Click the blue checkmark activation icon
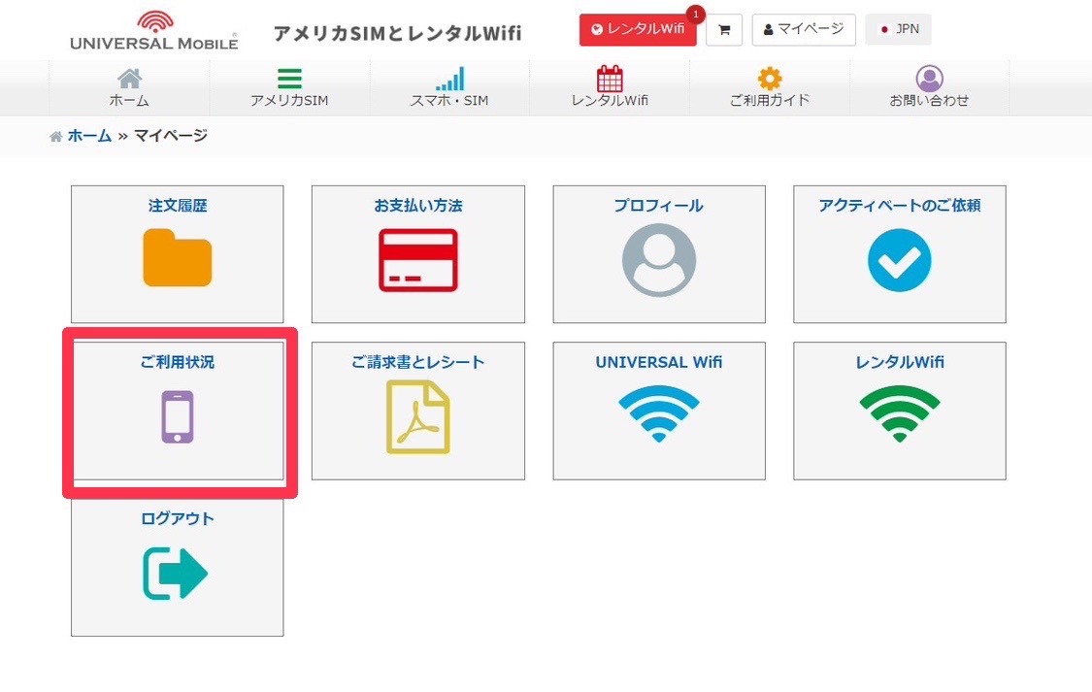Viewport: 1092px width, 692px height. (x=899, y=260)
